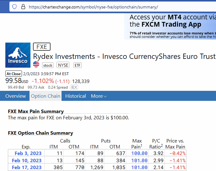Open the Feb 10, 2023 expiration link
The width and height of the screenshot is (216, 171).
pos(27,160)
